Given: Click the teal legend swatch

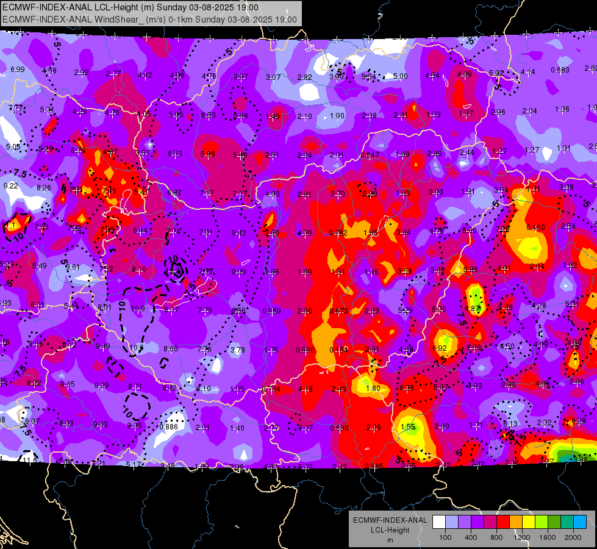Looking at the screenshot, I should point(567,522).
